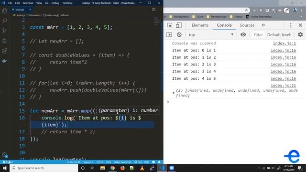
Task: Click the taskbar 'Type here to search' box
Action: coord(44,168)
